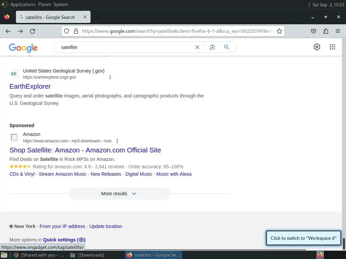Open Google apps grid
The image size is (346, 259).
332,47
